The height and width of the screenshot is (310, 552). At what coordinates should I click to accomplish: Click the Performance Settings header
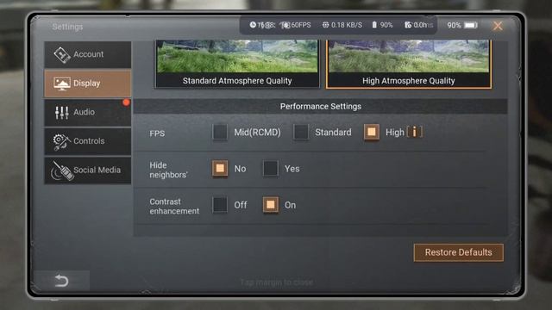(x=320, y=107)
